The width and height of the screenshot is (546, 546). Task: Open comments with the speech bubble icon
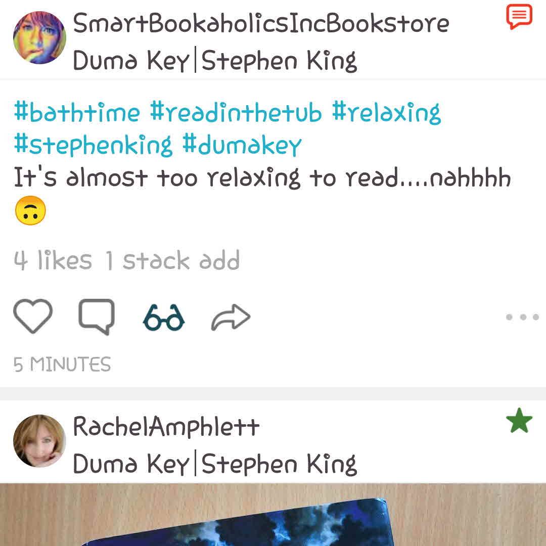tap(97, 316)
